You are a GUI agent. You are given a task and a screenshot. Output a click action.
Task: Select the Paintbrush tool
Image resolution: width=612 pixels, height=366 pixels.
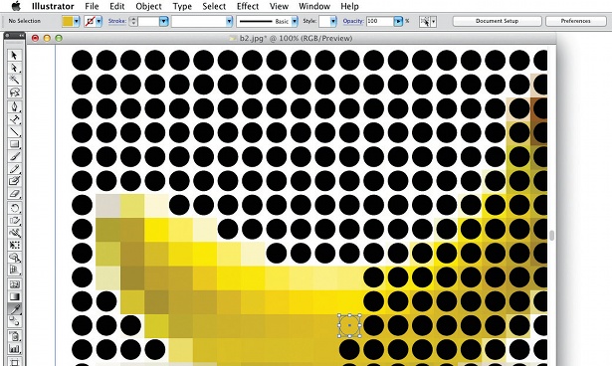point(15,156)
